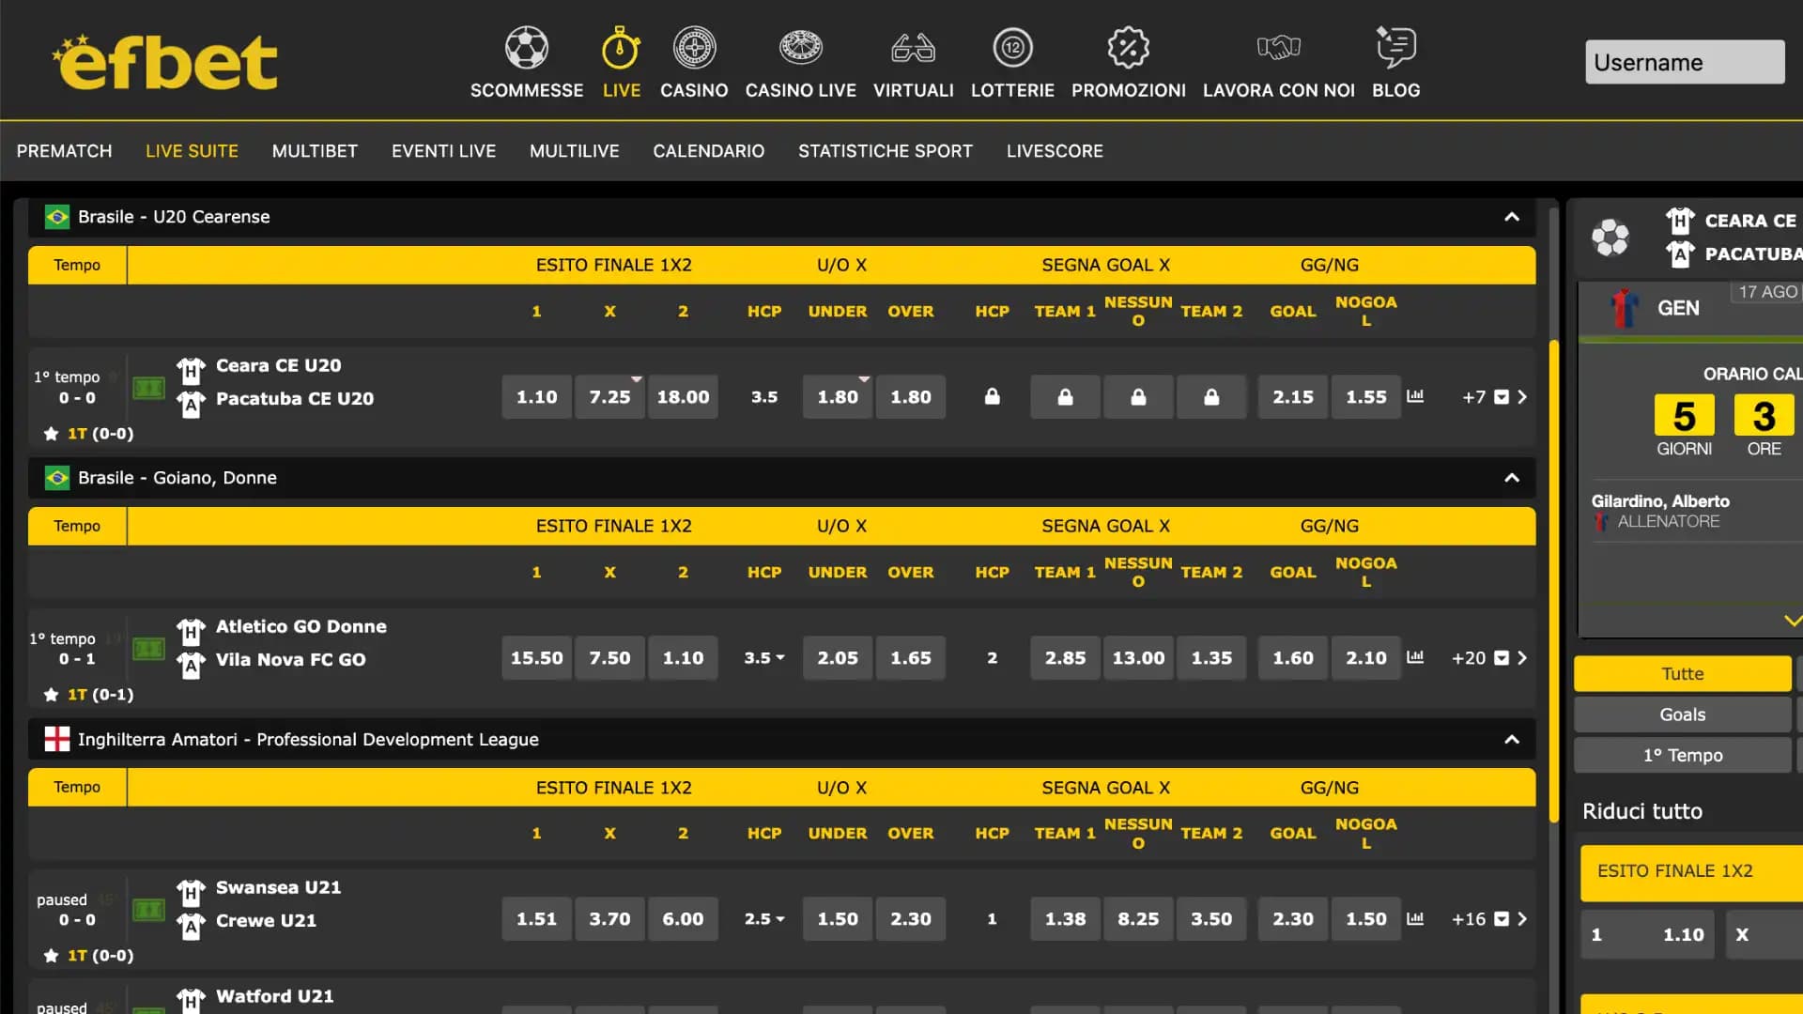Image resolution: width=1803 pixels, height=1014 pixels.
Task: Bet on odds 18.00 for Pacatuba CE U20
Action: 683,397
